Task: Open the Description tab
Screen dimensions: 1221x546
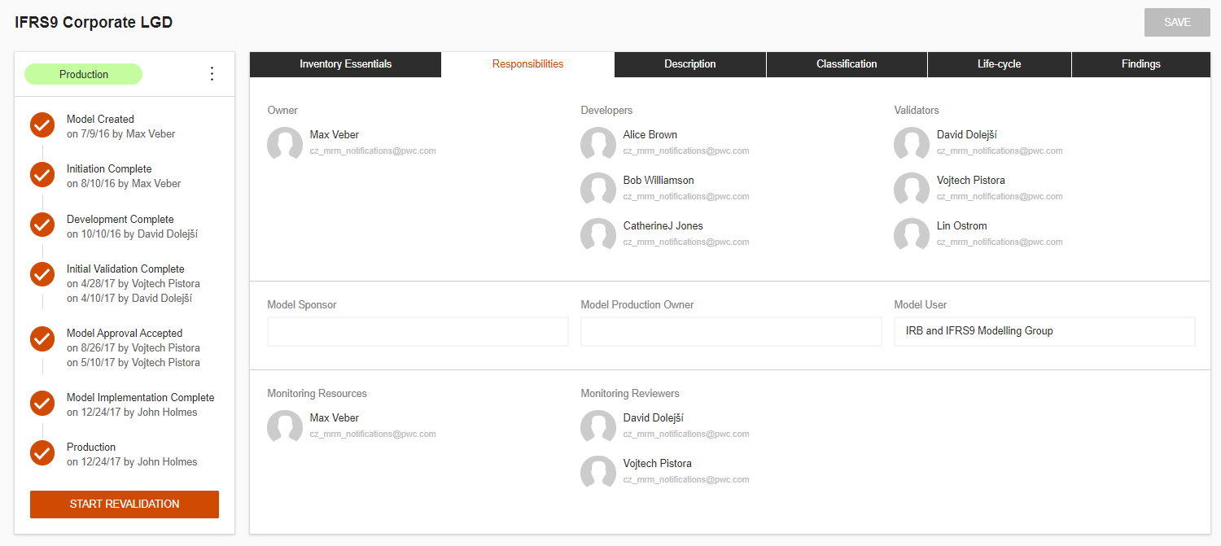Action: coord(689,64)
